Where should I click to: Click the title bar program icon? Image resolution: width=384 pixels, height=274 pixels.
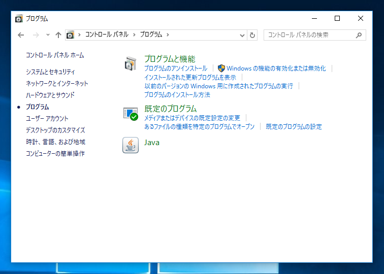click(x=19, y=18)
